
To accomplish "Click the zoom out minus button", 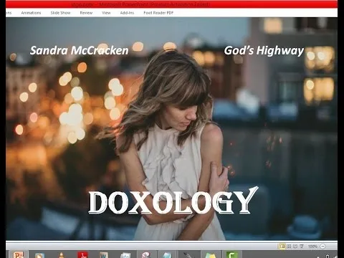I will pyautogui.click(x=322, y=247).
